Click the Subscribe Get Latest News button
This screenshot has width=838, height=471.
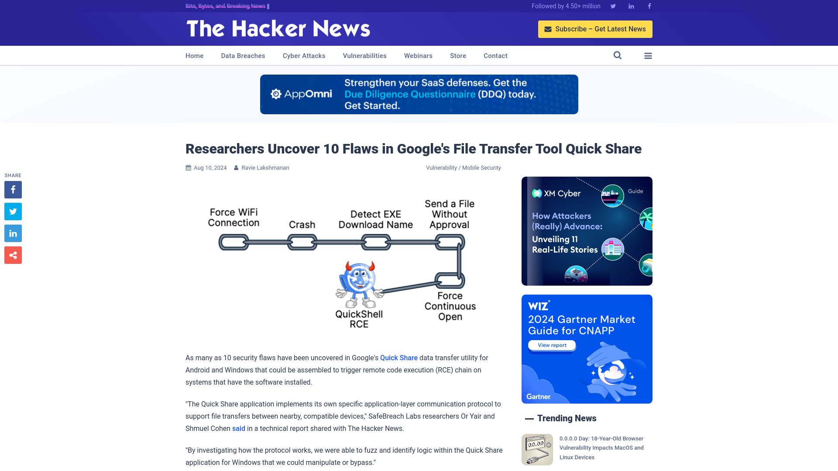[x=595, y=29]
